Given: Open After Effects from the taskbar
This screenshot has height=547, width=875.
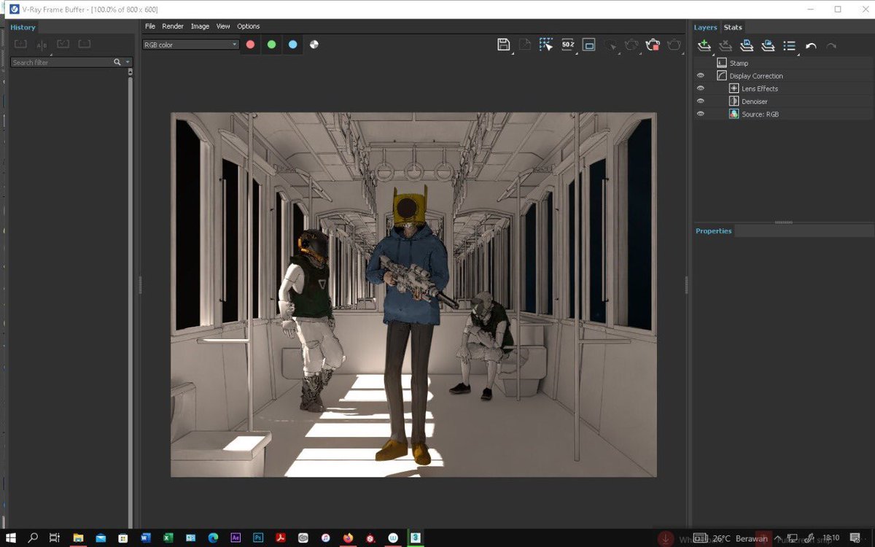Looking at the screenshot, I should coord(236,538).
